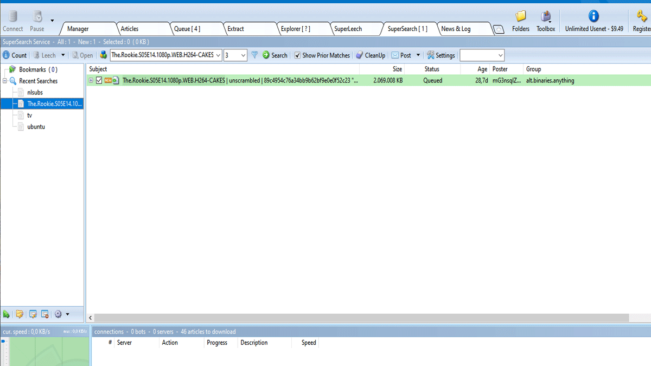Sort results by Poster column
Viewport: 651px width, 366px height.
pos(506,69)
